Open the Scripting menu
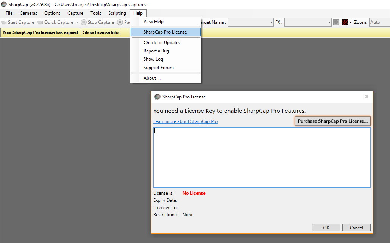The width and height of the screenshot is (390, 243). [x=117, y=13]
